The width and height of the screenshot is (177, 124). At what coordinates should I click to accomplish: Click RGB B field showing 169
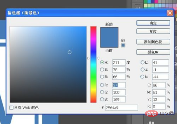coord(119,99)
